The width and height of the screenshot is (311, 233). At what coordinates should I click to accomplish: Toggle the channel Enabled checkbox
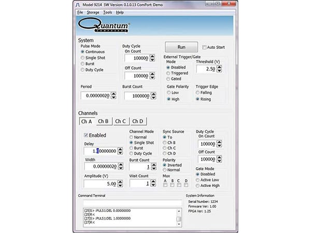click(86, 135)
